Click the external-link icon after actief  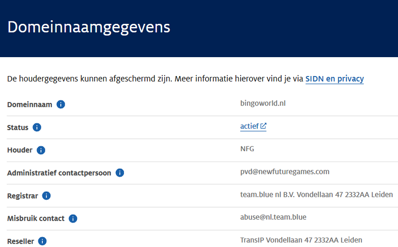point(263,126)
